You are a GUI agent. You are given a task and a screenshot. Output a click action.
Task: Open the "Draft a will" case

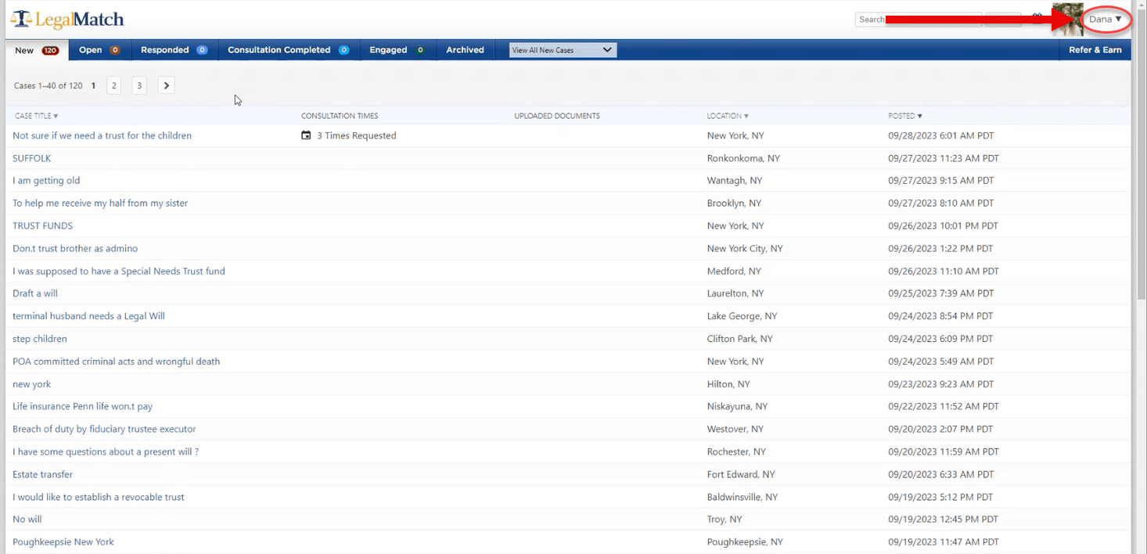click(x=35, y=293)
